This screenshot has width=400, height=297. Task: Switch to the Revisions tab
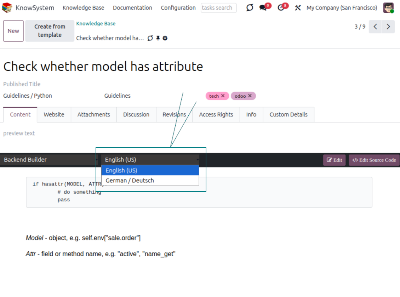(174, 115)
